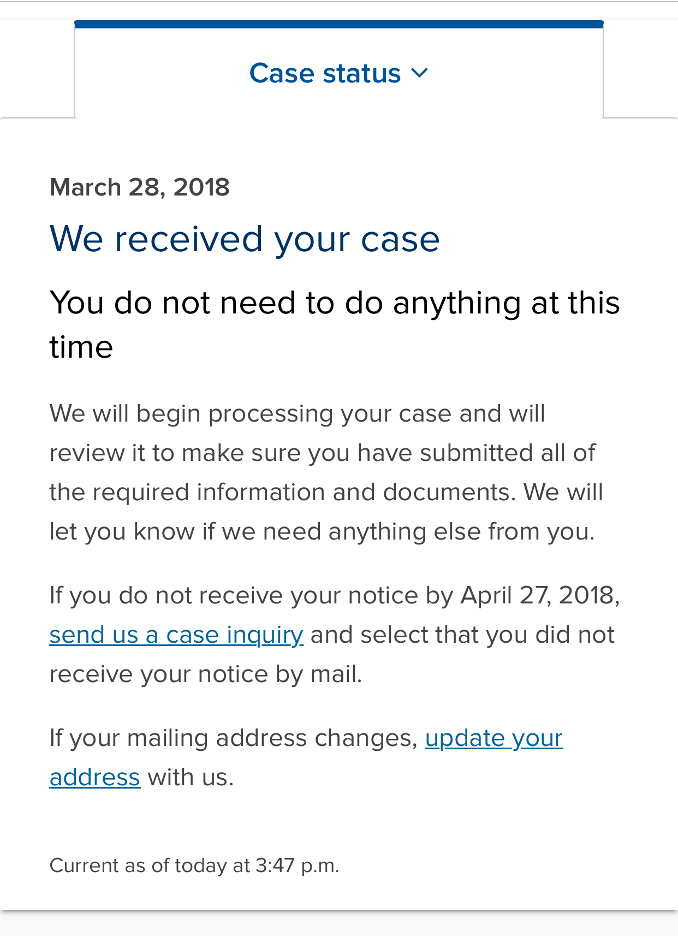Click "If your mailing address changes" text
The height and width of the screenshot is (936, 678).
pyautogui.click(x=233, y=738)
